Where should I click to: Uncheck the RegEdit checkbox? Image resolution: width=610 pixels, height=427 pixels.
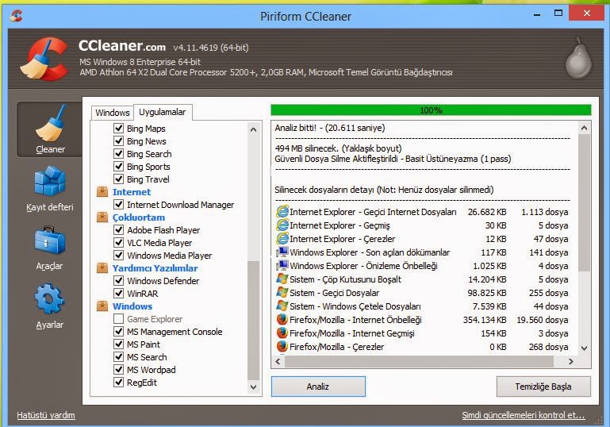(x=119, y=383)
